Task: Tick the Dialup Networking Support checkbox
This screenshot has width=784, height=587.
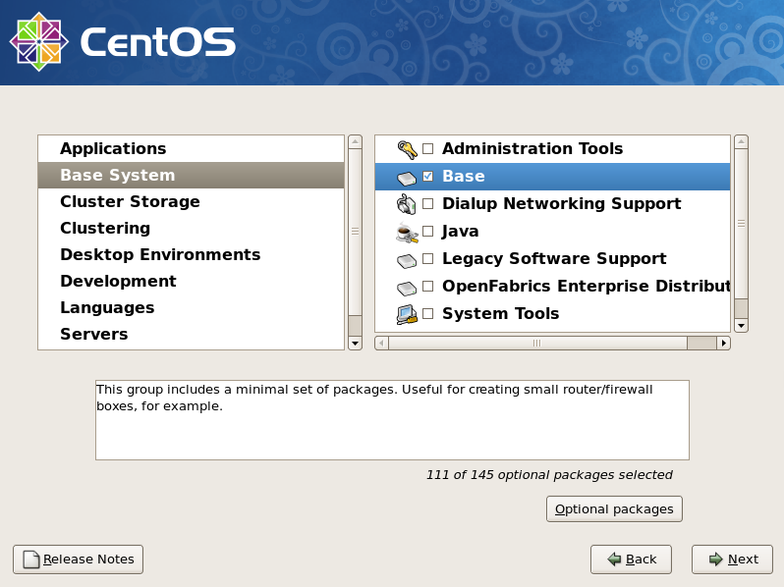Action: tap(427, 203)
